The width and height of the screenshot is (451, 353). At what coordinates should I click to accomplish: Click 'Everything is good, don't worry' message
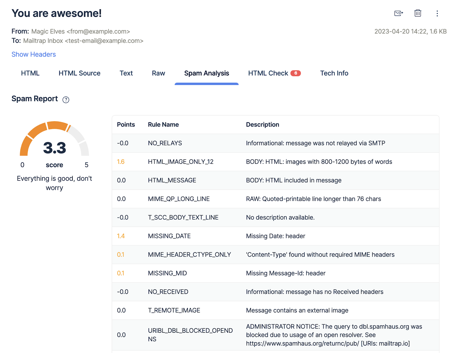pyautogui.click(x=54, y=183)
